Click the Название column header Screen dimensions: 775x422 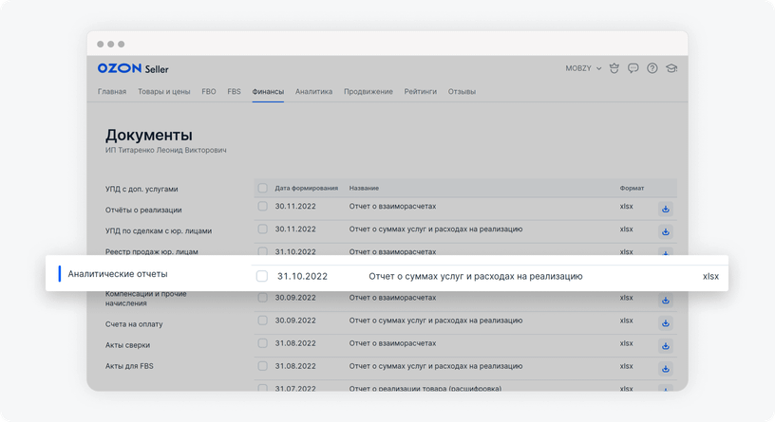[x=364, y=188]
